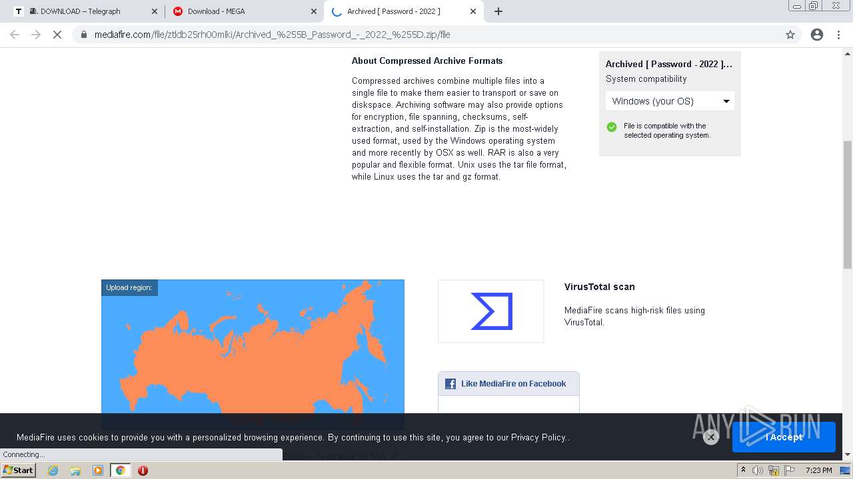This screenshot has width=853, height=479.
Task: Open File Explorer from taskbar
Action: click(x=75, y=470)
